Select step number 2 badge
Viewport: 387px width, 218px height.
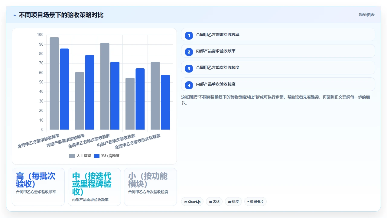[x=189, y=52]
